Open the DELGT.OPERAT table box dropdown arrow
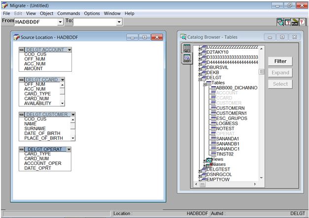309x218 pixels. (69, 149)
